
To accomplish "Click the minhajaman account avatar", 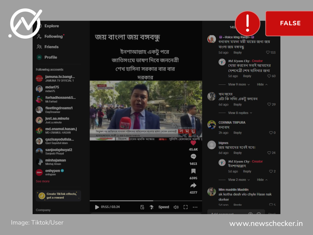I will tap(39, 162).
